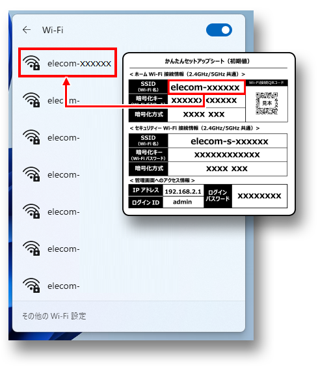Viewport: 318px width, 367px height.
Task: Select the fifth elecom- network label
Action: click(x=64, y=211)
